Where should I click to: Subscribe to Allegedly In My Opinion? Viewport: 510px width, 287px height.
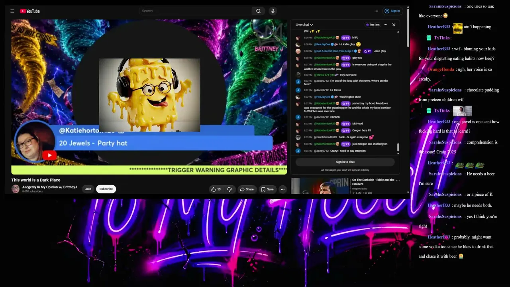(106, 189)
